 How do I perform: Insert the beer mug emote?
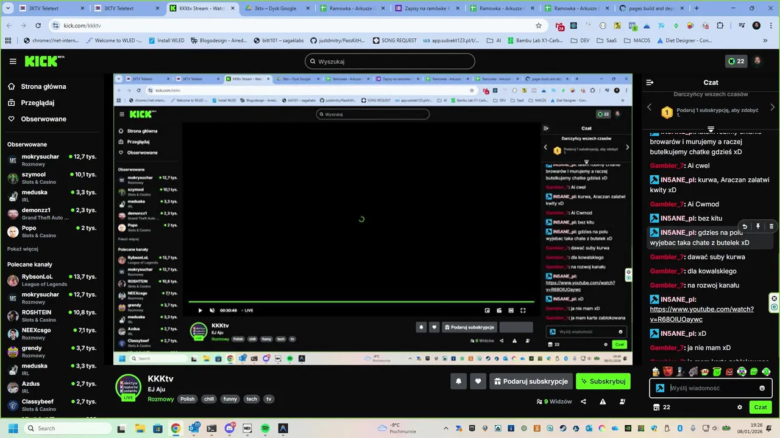[656, 371]
